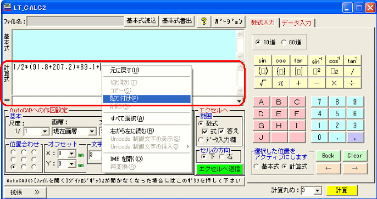
Task: Click the comma key
Action: coord(355,137)
